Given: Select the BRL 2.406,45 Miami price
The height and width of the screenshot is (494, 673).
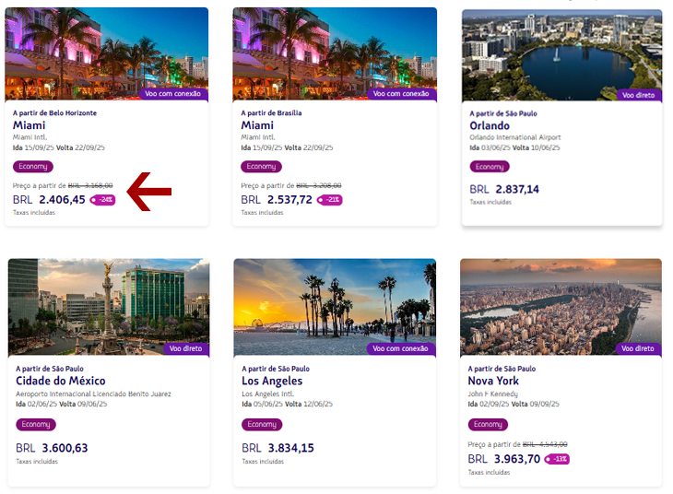Looking at the screenshot, I should 49,200.
